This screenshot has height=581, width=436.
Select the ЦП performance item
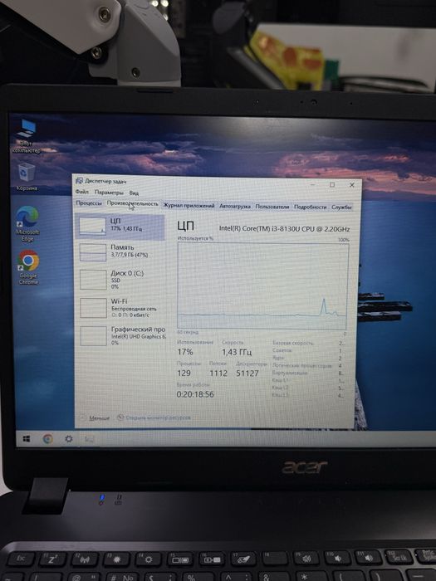click(x=120, y=227)
